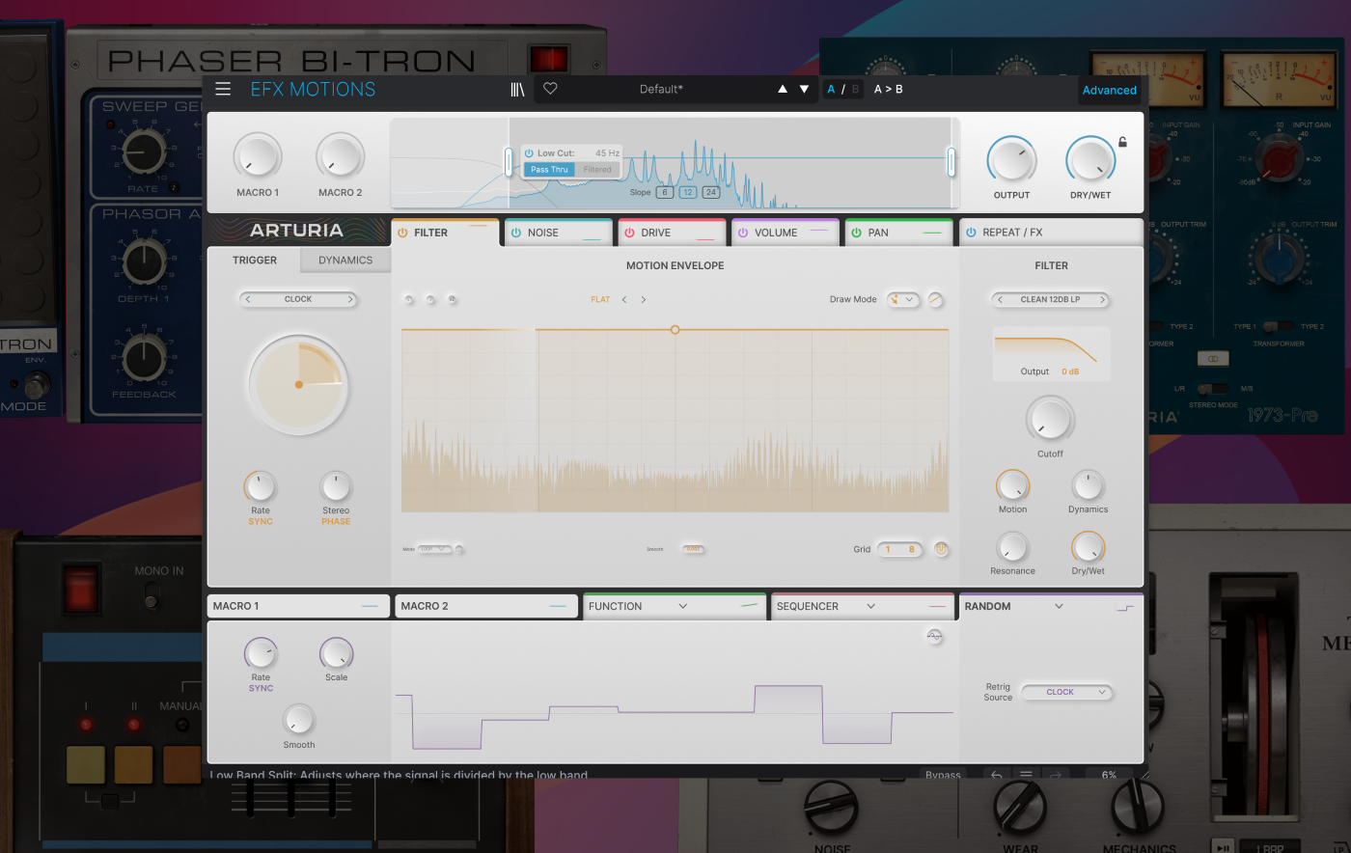Click the undo arrow in bottom bar
1351x853 pixels.
(x=997, y=774)
